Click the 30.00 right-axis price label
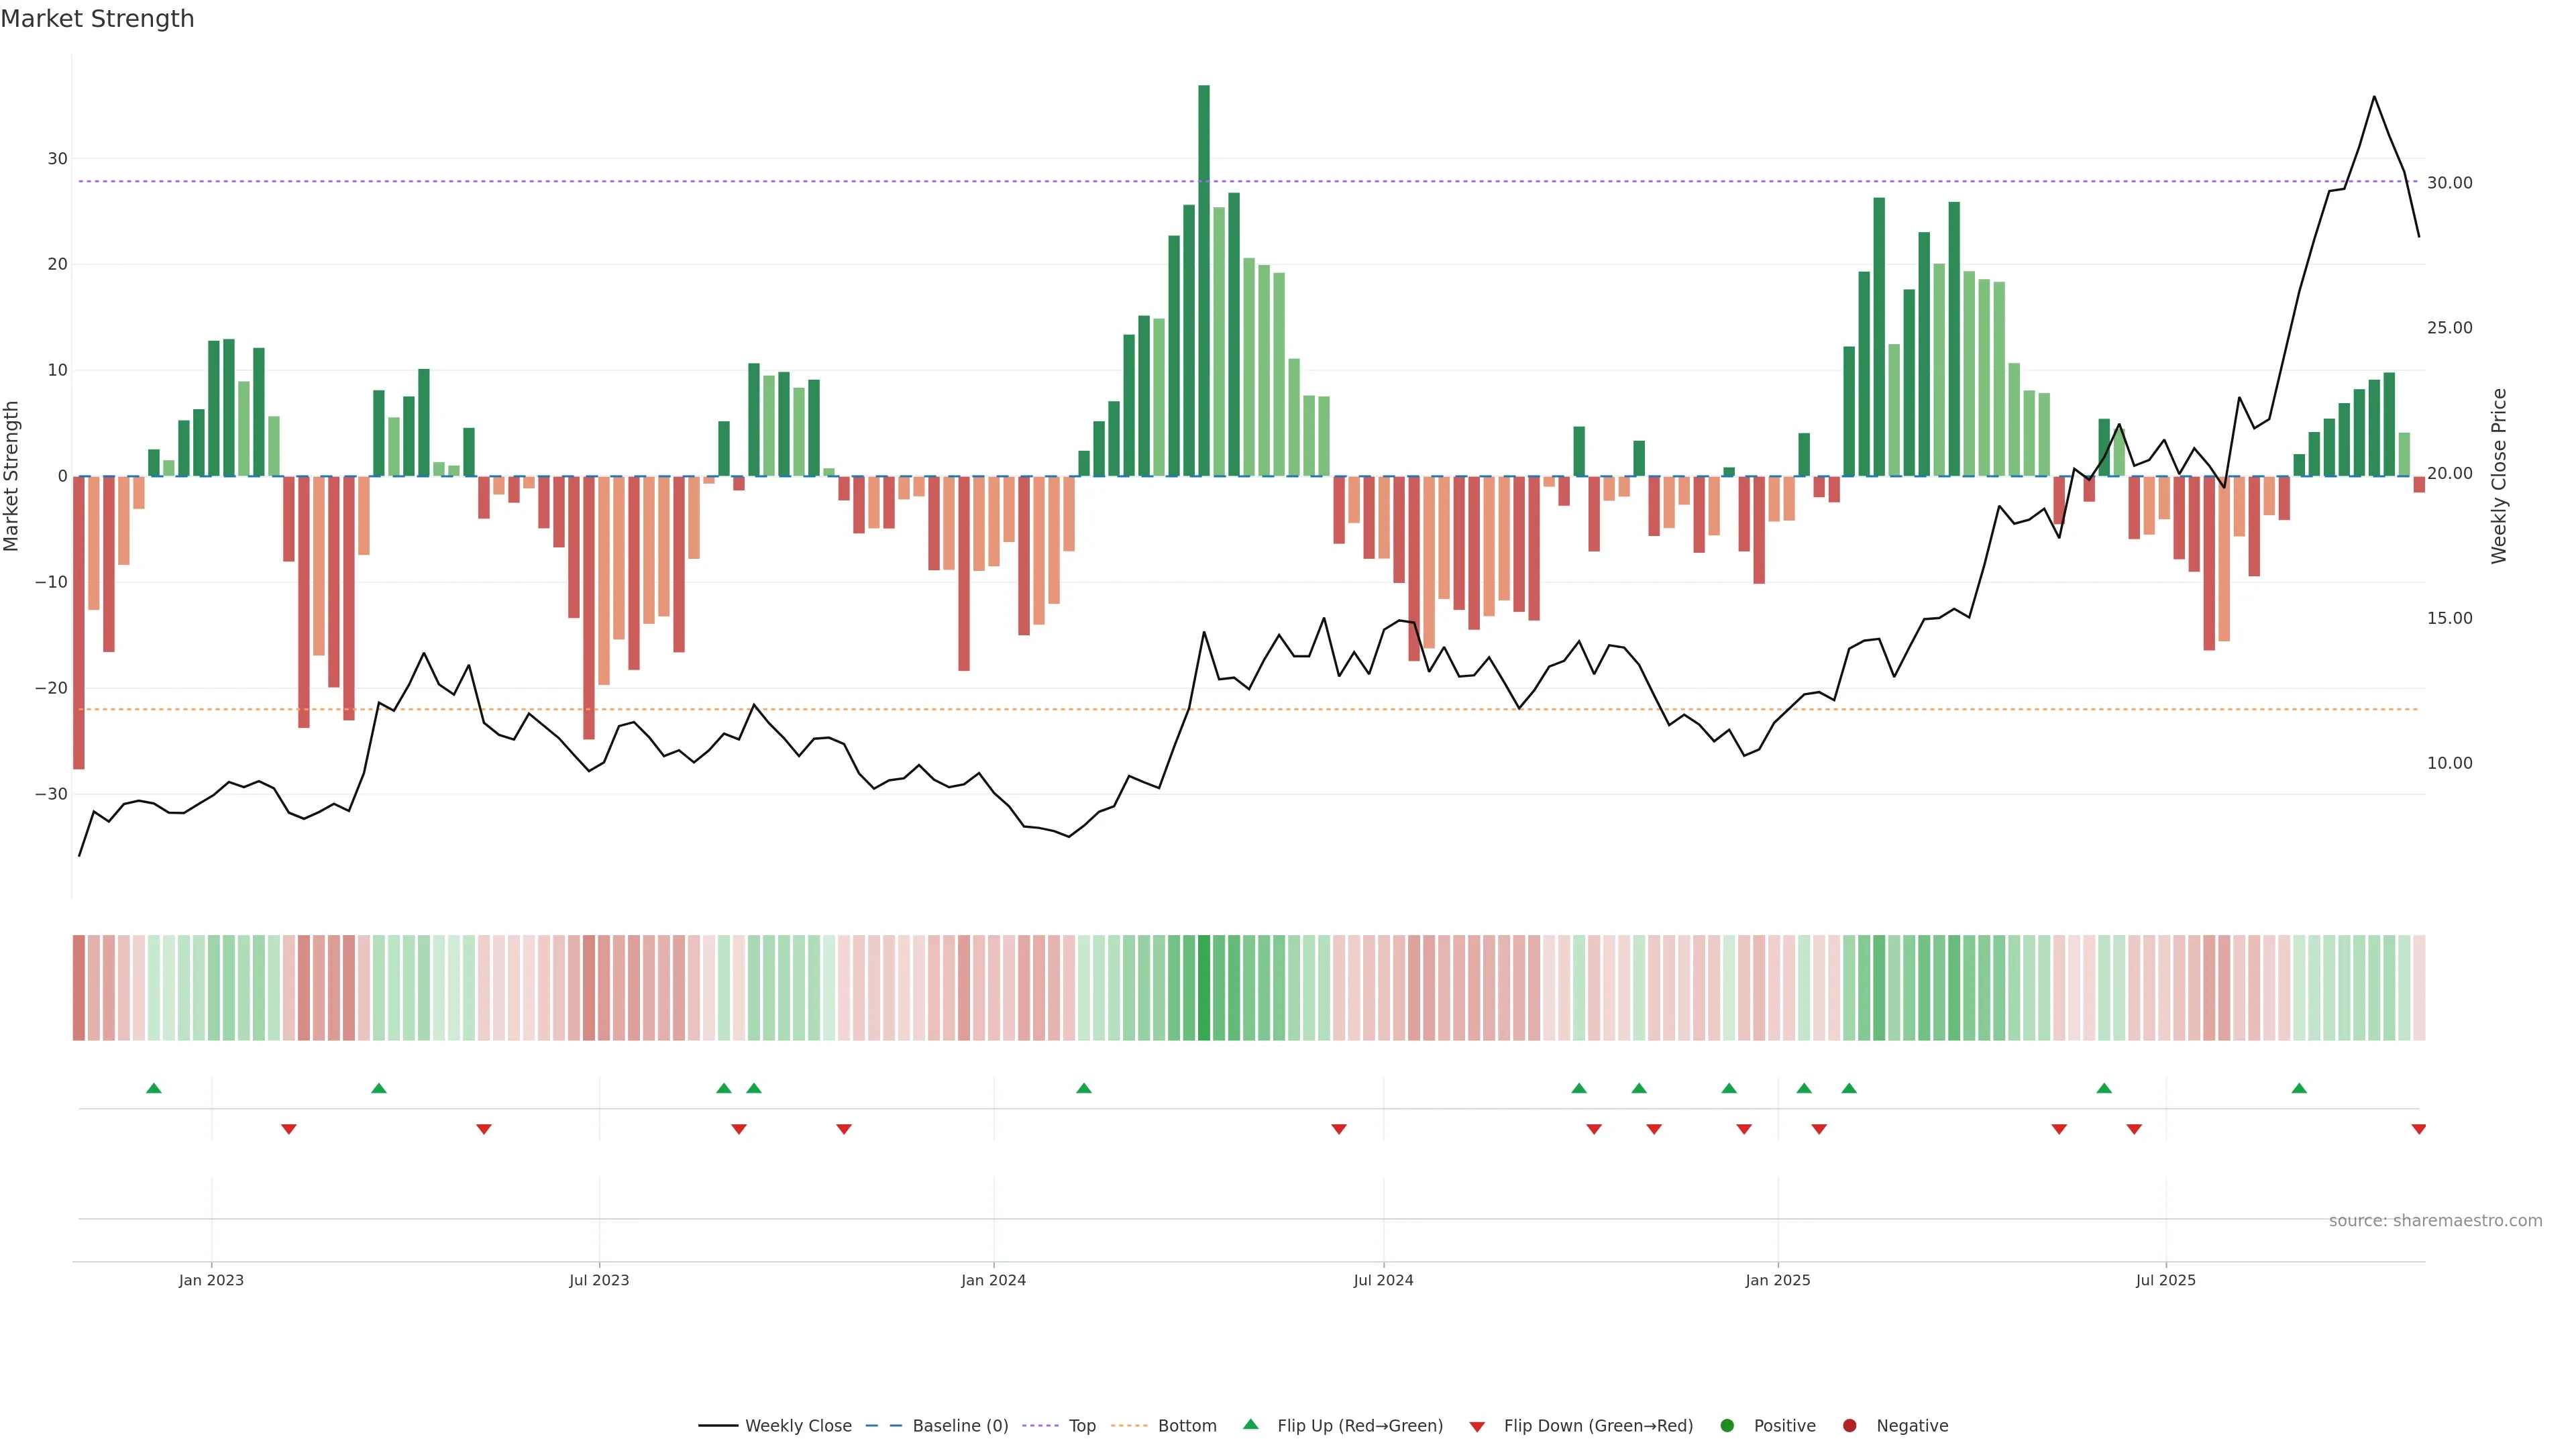 point(2449,183)
